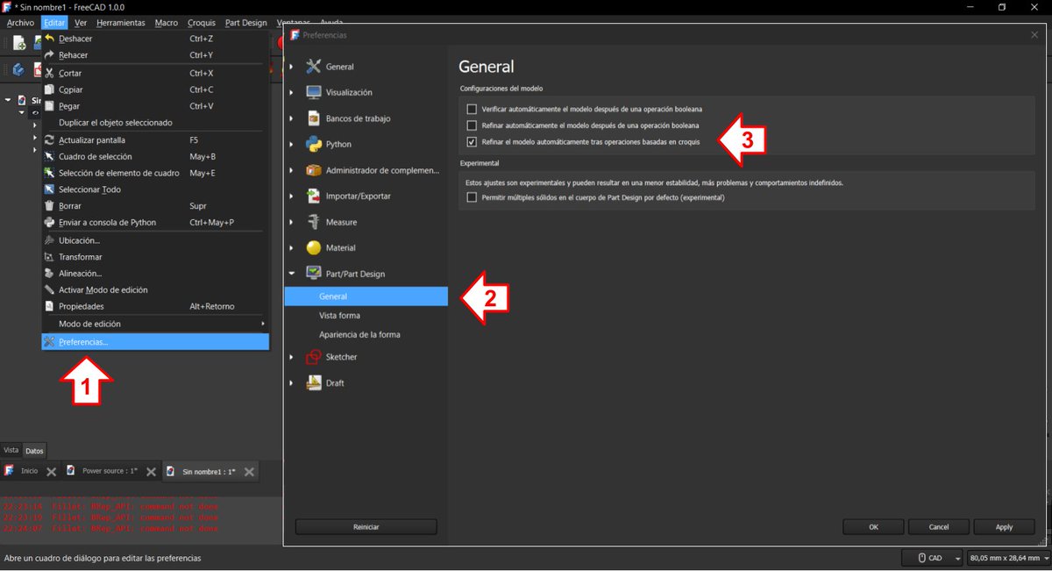Click the Visualización monitor icon
The width and height of the screenshot is (1052, 571).
click(x=313, y=92)
